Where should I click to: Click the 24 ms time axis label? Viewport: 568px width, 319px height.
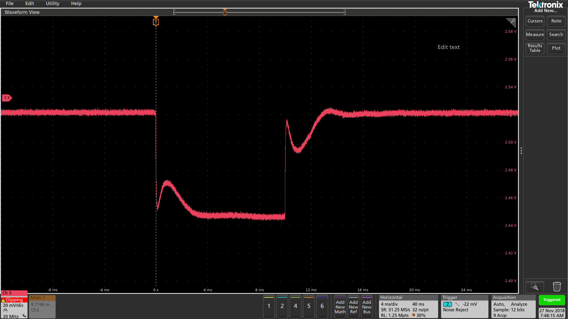466,290
